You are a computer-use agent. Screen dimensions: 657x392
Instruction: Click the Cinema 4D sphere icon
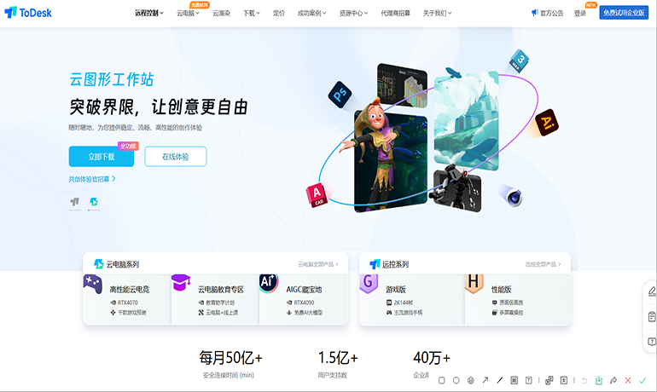pyautogui.click(x=514, y=197)
